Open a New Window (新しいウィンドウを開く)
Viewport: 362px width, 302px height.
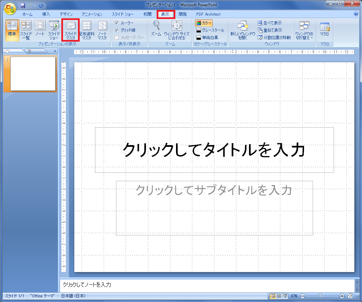(243, 30)
